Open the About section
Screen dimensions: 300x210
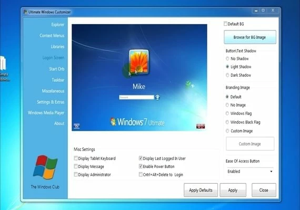pos(59,123)
